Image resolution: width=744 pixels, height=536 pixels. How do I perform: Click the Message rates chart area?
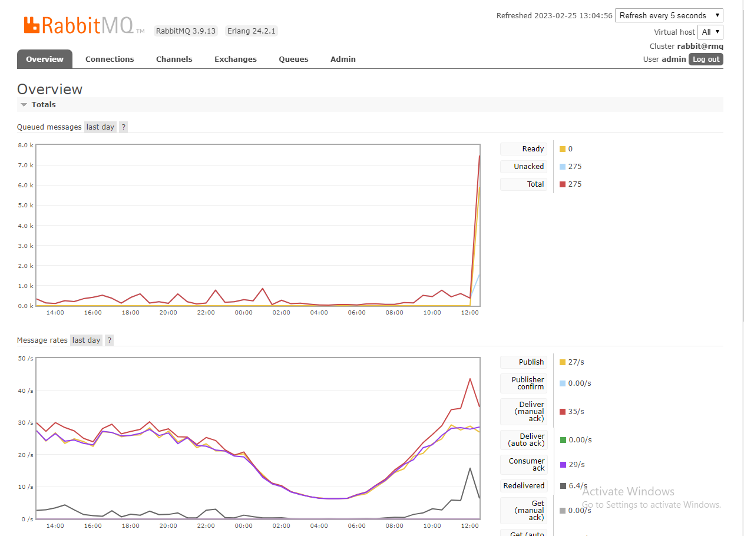(258, 438)
